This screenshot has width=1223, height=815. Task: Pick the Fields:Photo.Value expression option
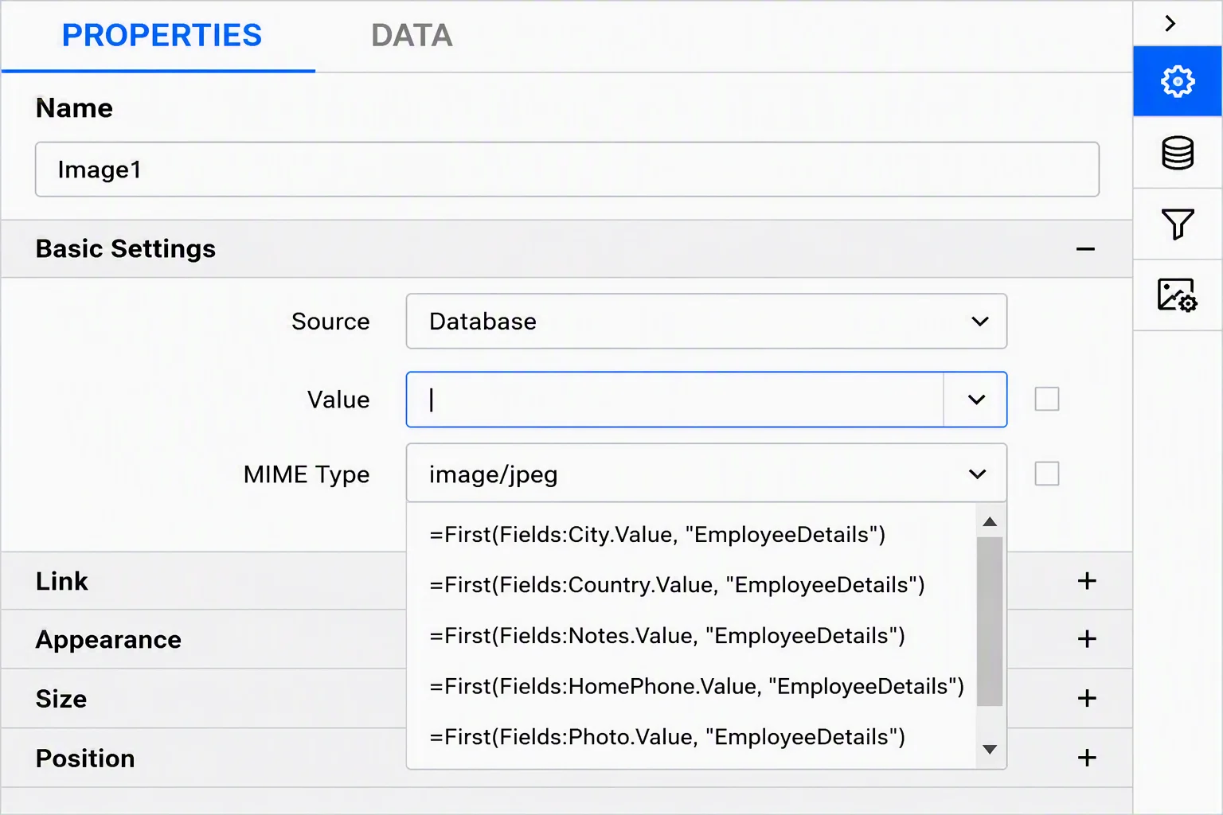(x=691, y=737)
